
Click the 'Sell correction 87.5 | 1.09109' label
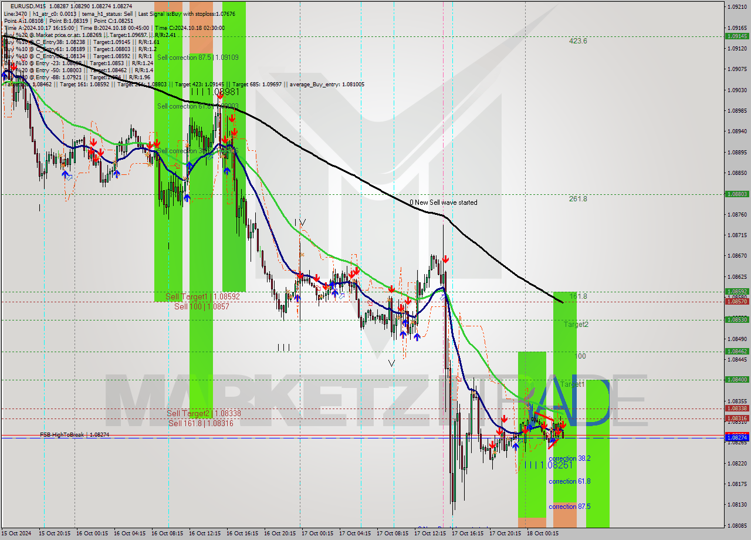click(x=198, y=58)
